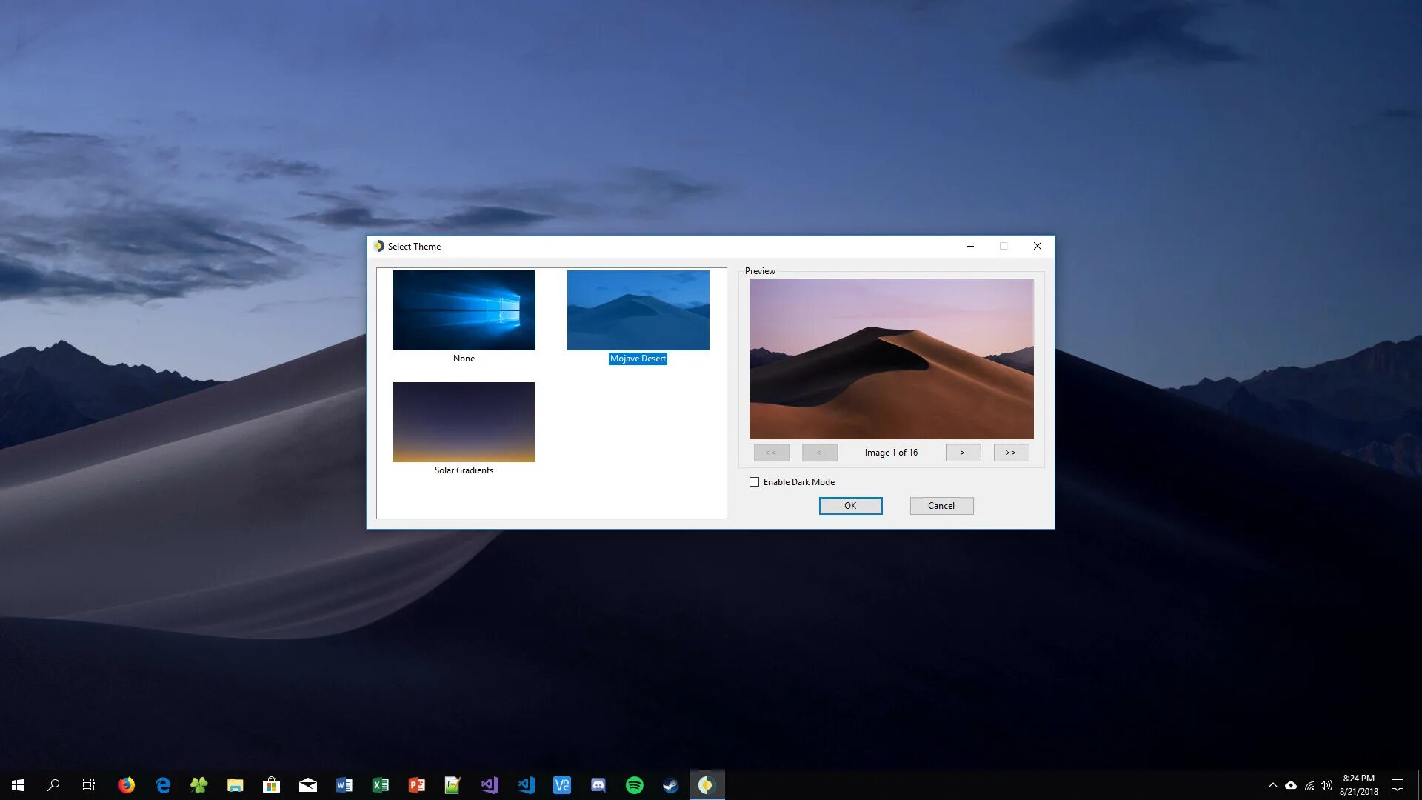
Task: Launch Steam from the taskbar
Action: [670, 785]
